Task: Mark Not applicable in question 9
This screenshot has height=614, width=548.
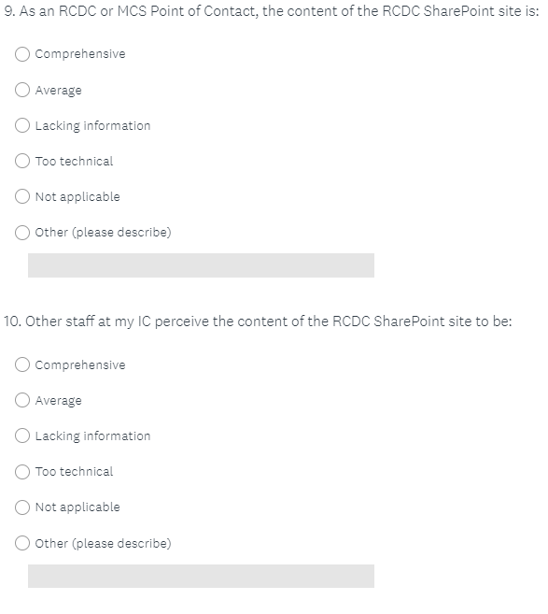Action: click(22, 196)
